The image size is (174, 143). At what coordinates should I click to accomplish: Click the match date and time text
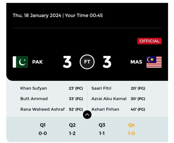click(58, 15)
